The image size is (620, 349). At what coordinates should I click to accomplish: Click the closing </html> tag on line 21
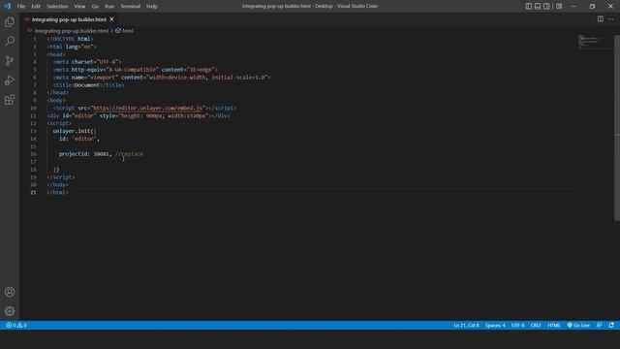coord(58,192)
